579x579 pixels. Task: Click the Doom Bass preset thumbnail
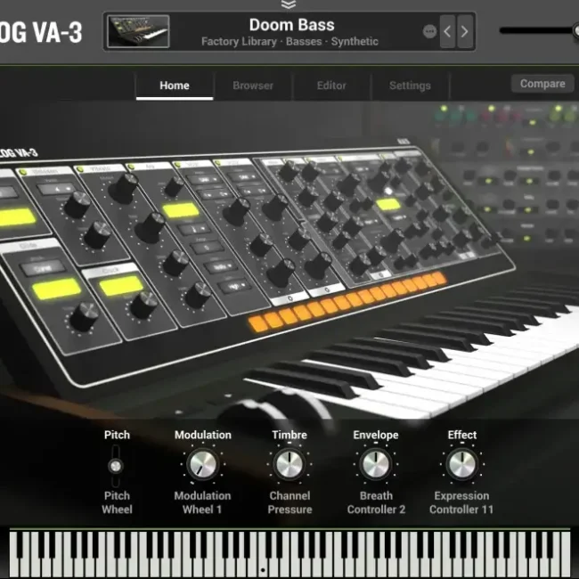pos(138,32)
